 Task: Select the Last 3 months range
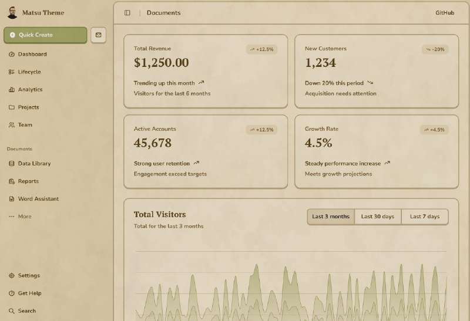(x=331, y=217)
